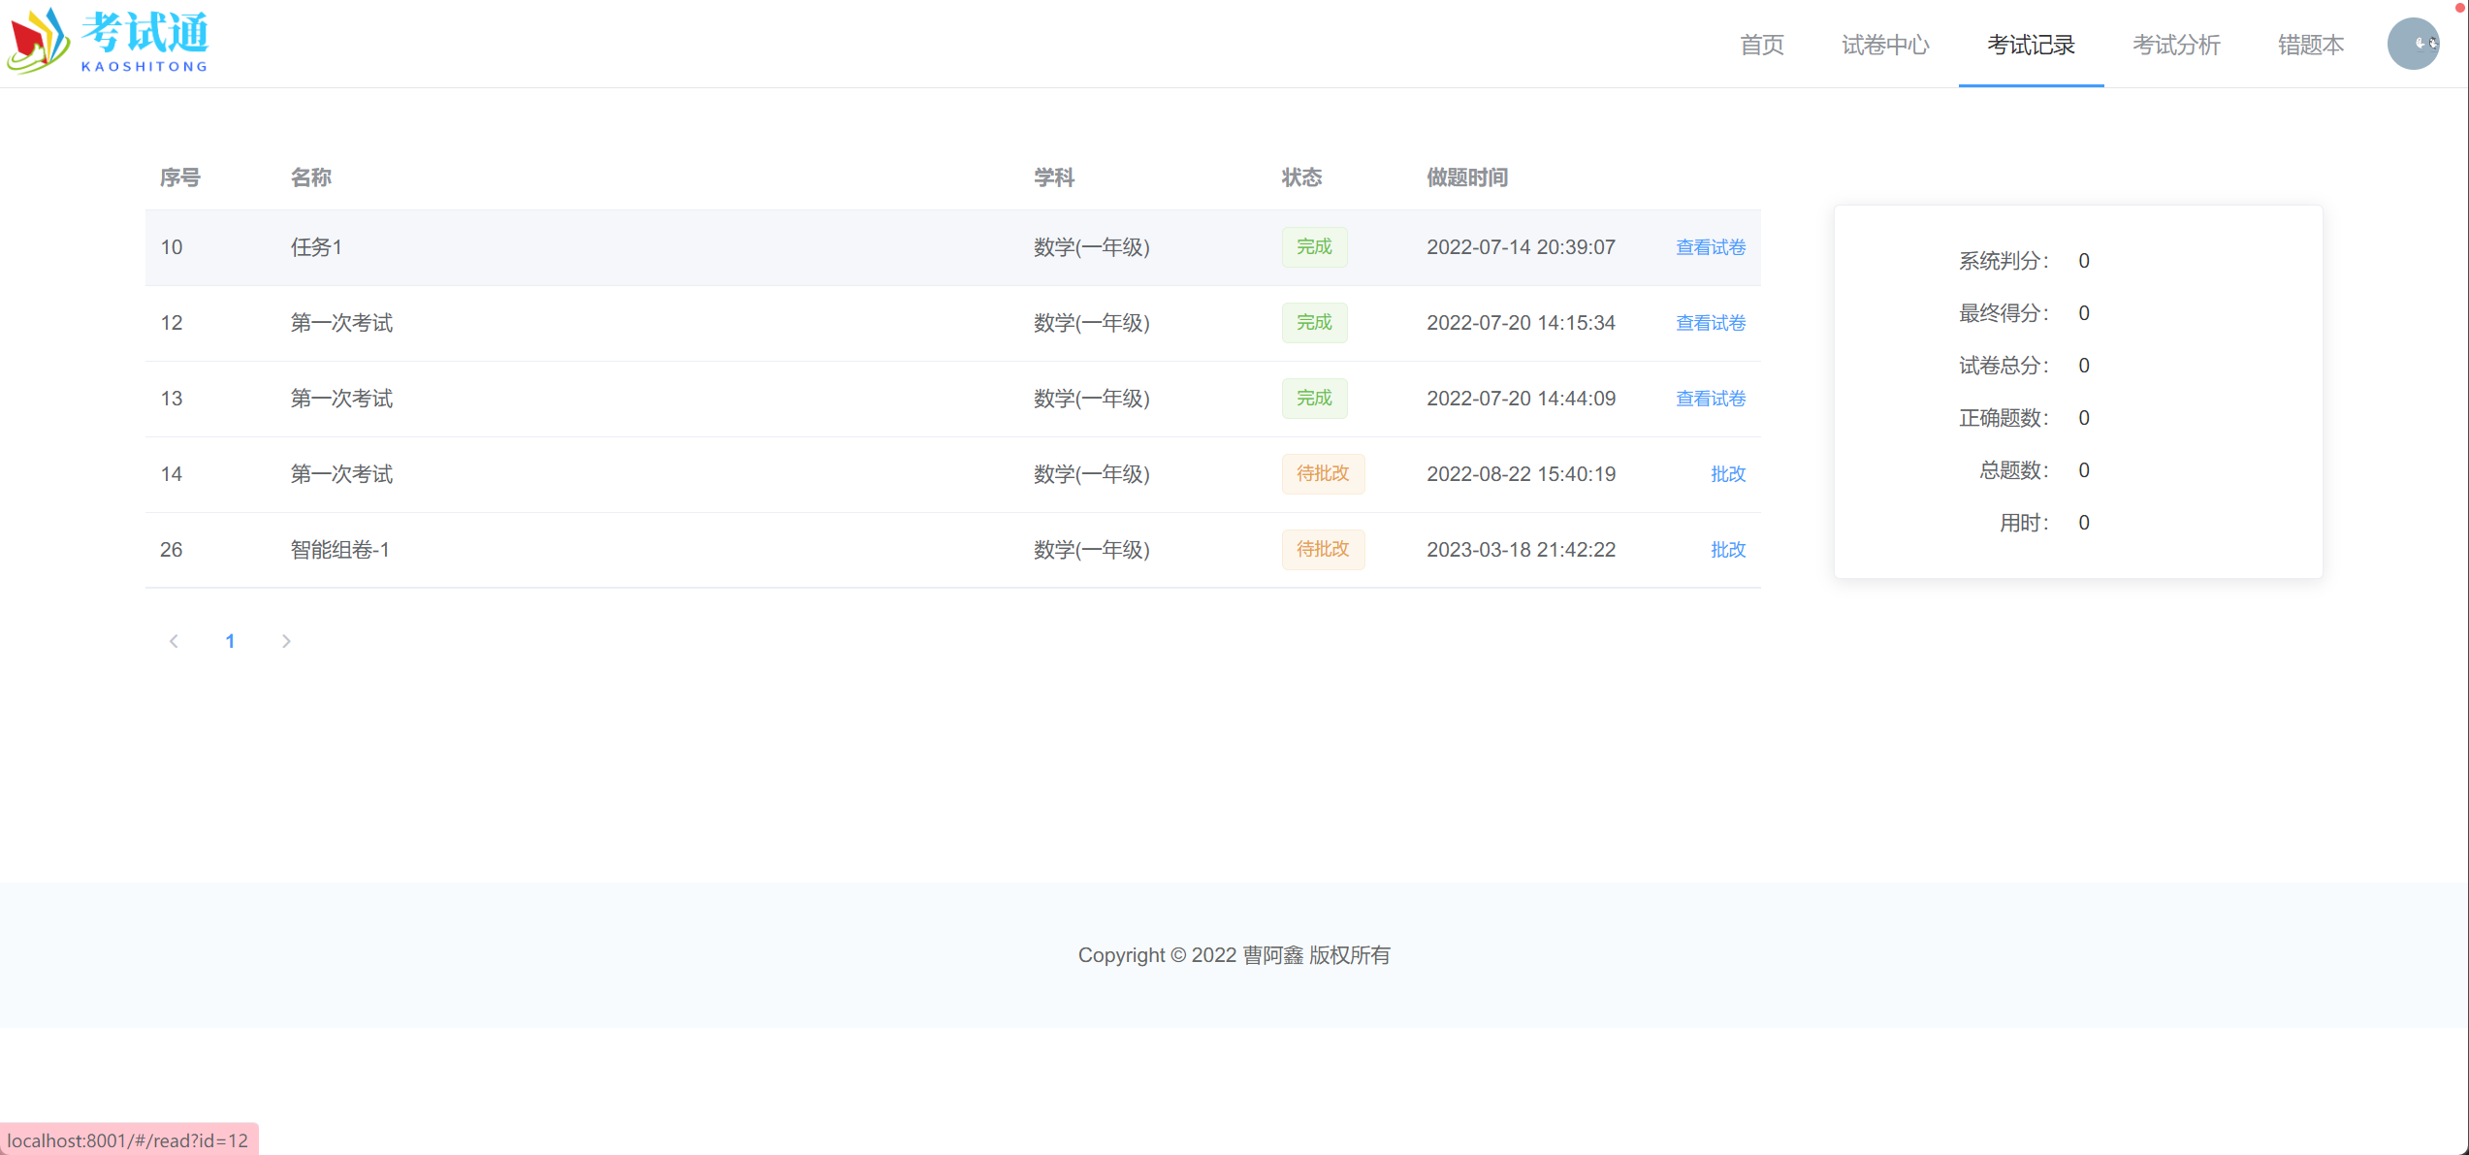Click the 完成 badge on row 12
2469x1155 pixels.
[1314, 322]
